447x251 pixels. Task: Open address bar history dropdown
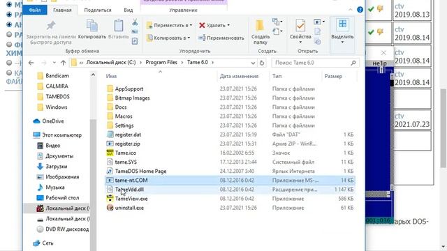pos(253,63)
